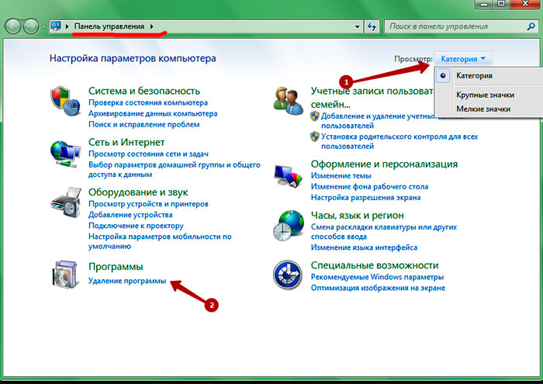Choose Крупные значки from the view menu

point(485,95)
